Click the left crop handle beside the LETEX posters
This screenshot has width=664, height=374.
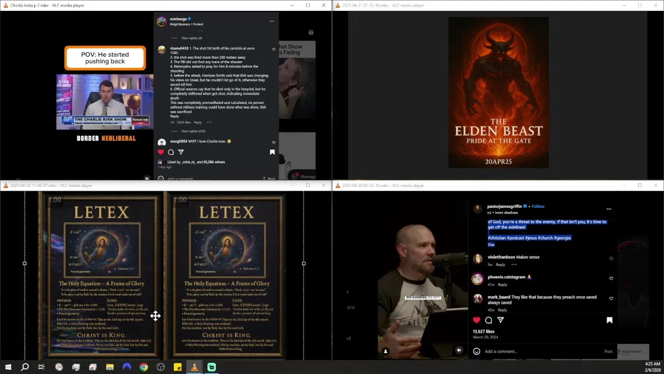(x=25, y=263)
